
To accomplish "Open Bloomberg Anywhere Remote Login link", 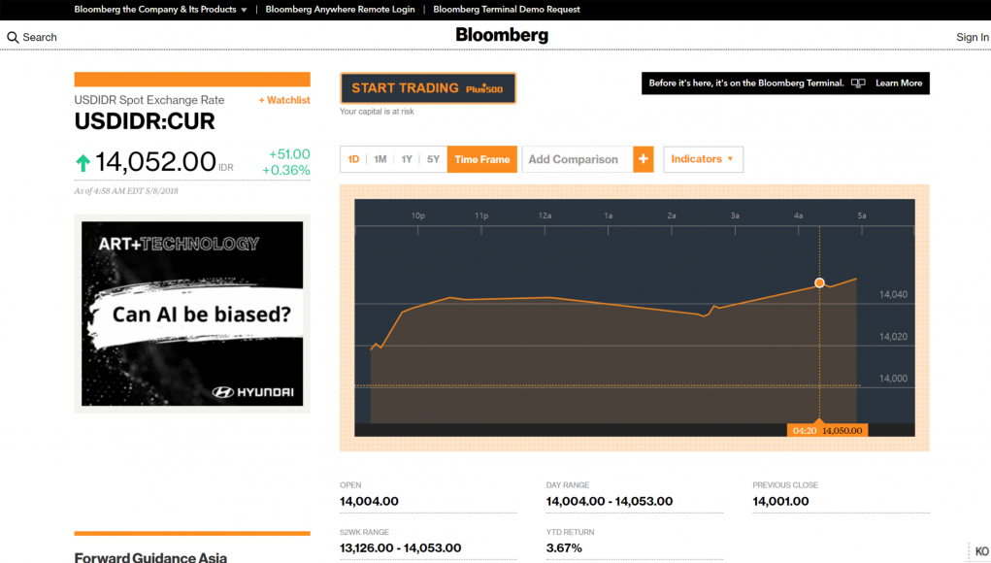I will click(340, 10).
